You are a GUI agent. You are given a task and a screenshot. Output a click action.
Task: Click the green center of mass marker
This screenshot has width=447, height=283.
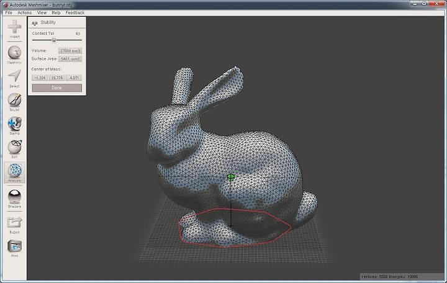(231, 177)
